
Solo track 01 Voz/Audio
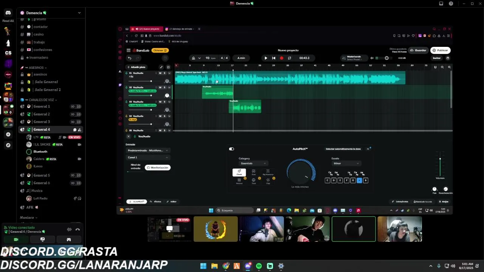(x=164, y=73)
